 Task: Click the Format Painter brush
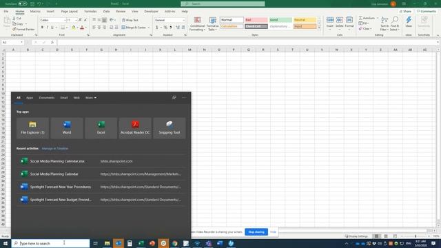[23, 29]
